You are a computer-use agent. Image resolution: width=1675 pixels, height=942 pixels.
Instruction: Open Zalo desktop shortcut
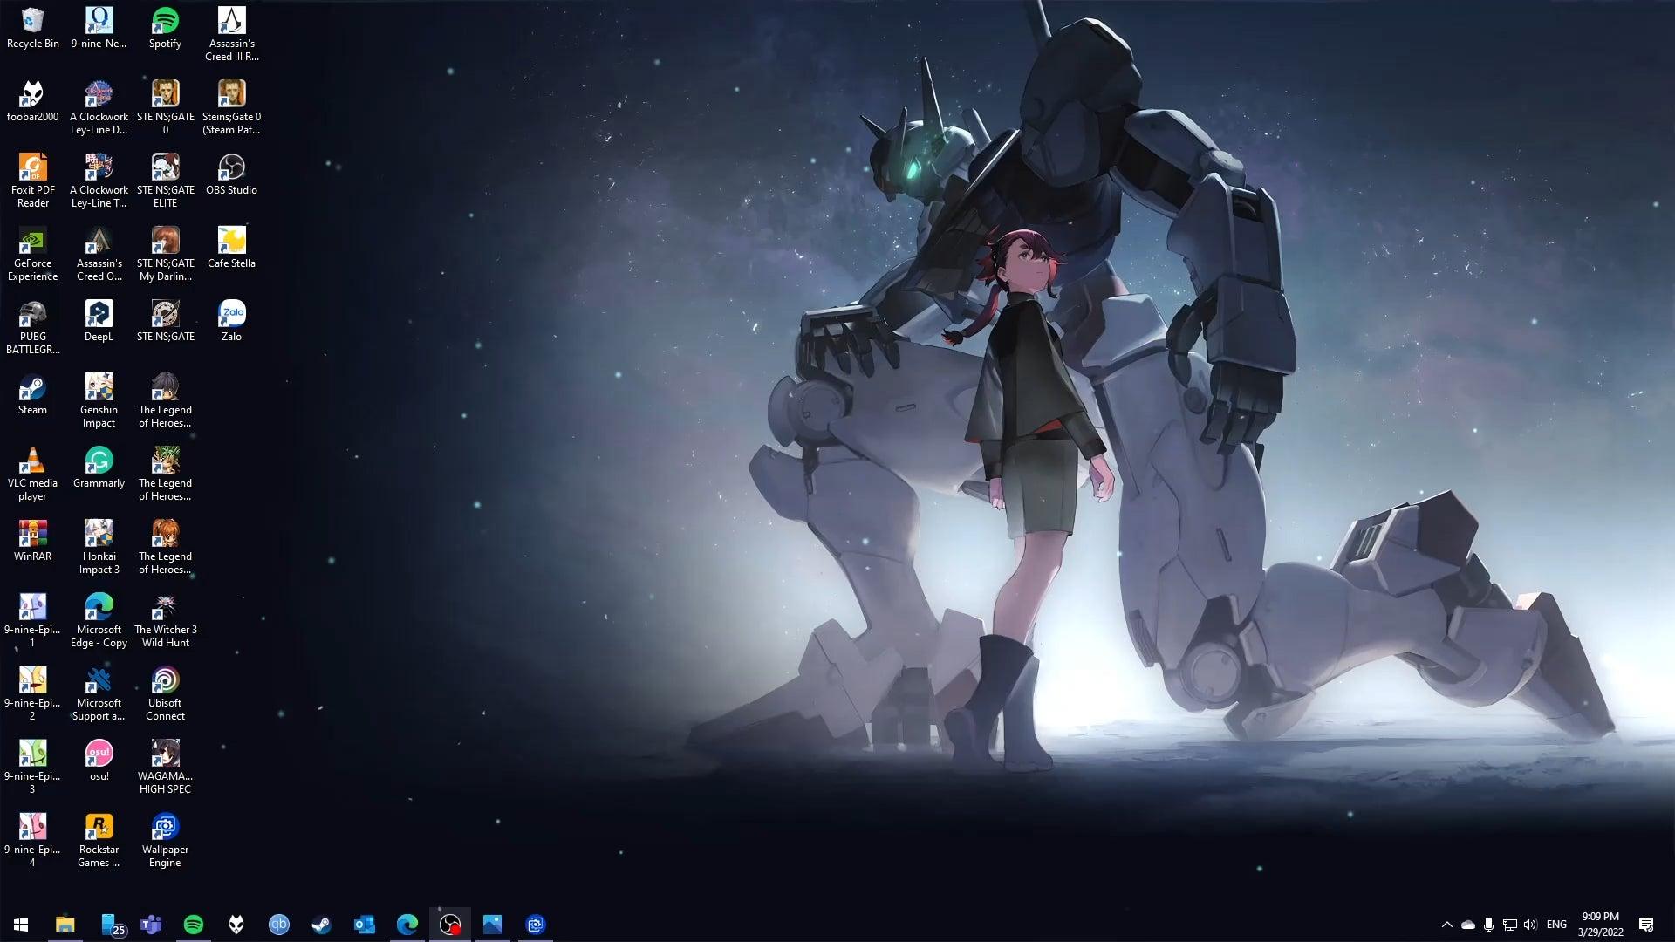tap(231, 321)
